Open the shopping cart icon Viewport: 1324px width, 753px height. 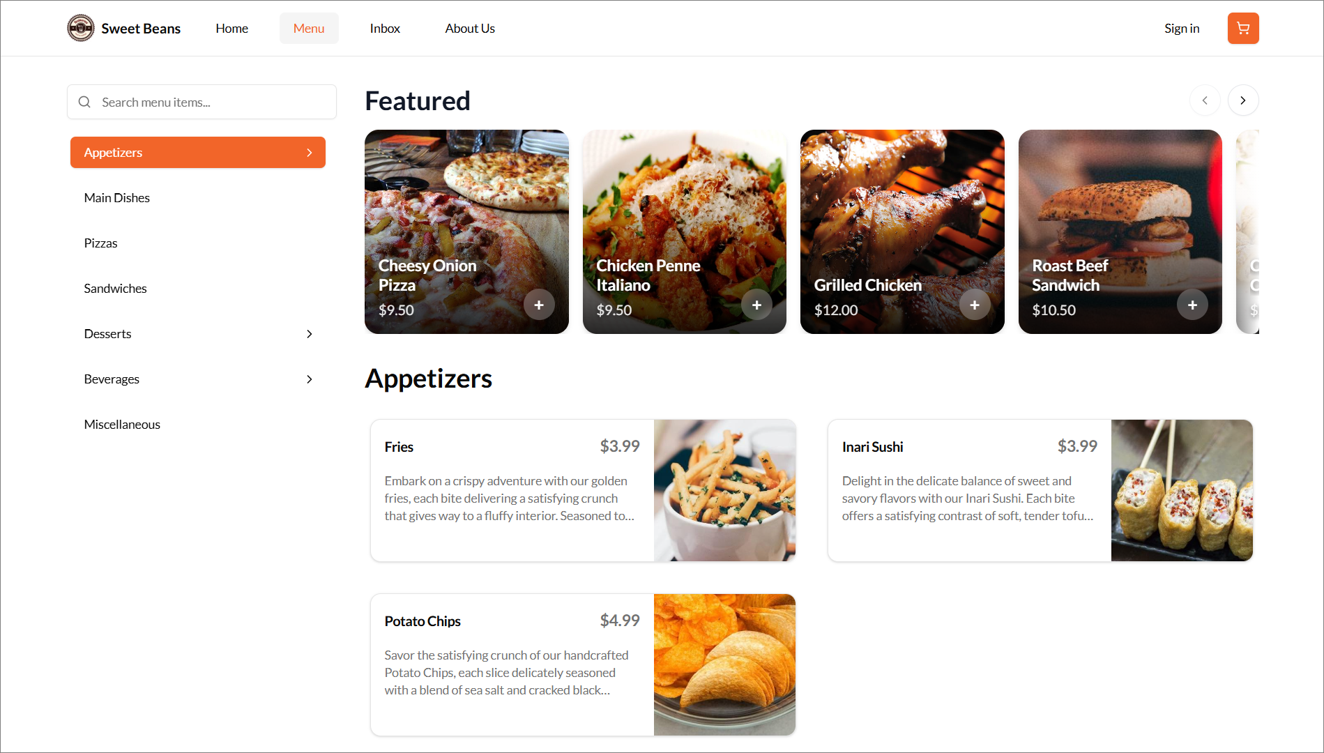1242,29
